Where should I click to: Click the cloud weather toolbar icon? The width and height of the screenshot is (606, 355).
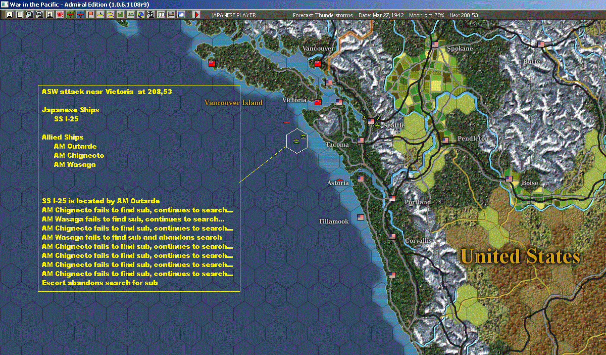pyautogui.click(x=181, y=15)
